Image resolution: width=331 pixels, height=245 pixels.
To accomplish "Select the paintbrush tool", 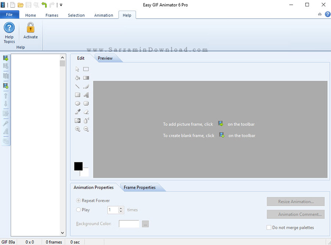I will pyautogui.click(x=86, y=86).
